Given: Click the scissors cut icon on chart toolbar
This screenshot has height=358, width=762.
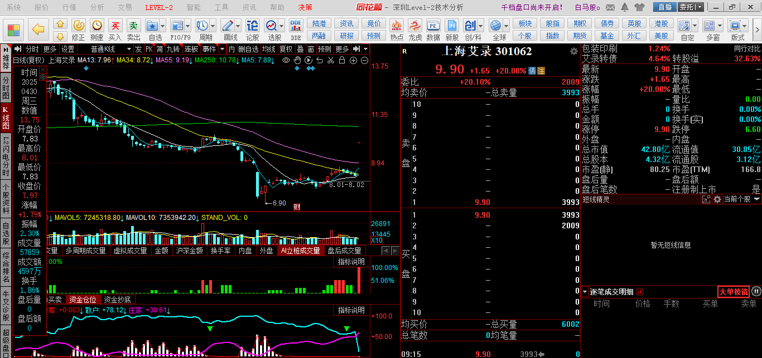Looking at the screenshot, I should point(331,60).
